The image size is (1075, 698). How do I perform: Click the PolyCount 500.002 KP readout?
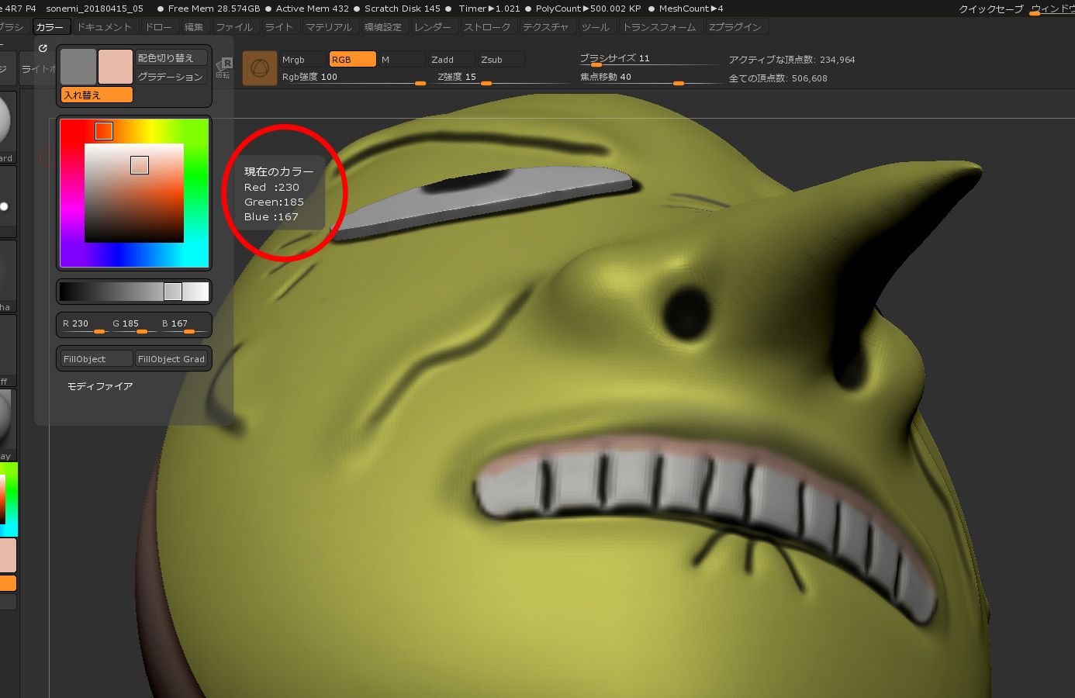coord(589,9)
